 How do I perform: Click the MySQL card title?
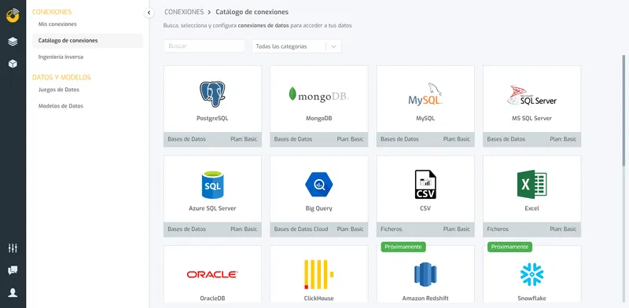(x=425, y=119)
